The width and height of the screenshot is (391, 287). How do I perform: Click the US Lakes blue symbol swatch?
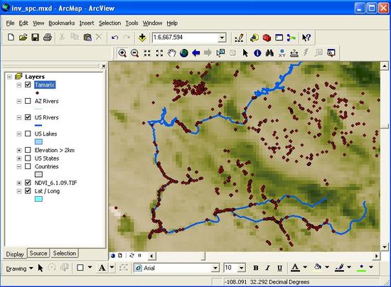[38, 142]
